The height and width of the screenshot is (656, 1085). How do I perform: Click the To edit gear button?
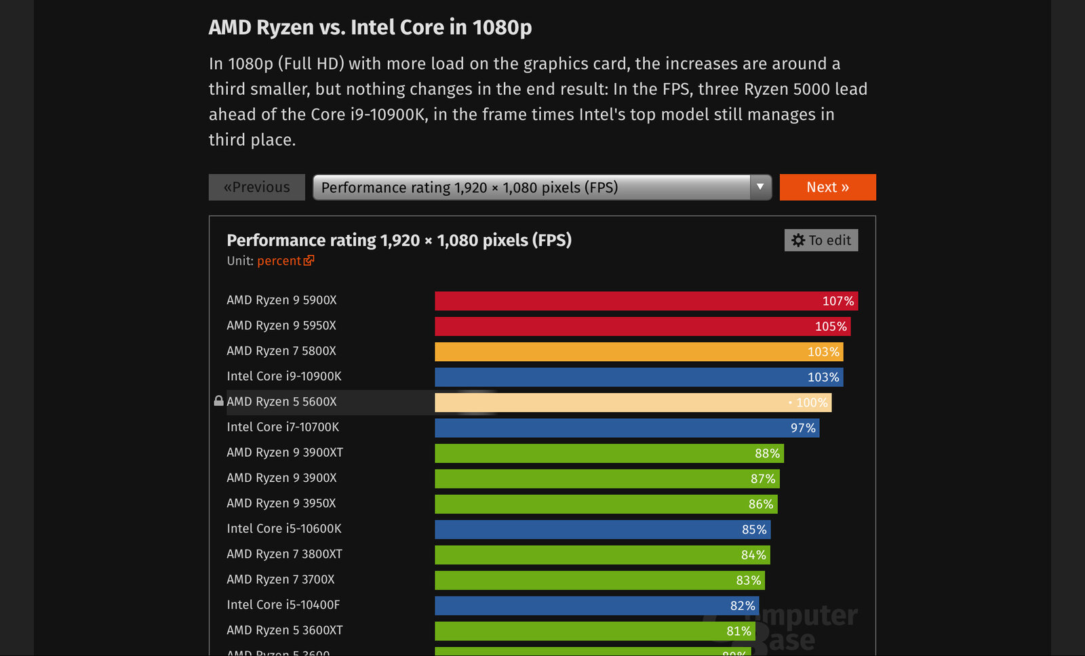(821, 240)
